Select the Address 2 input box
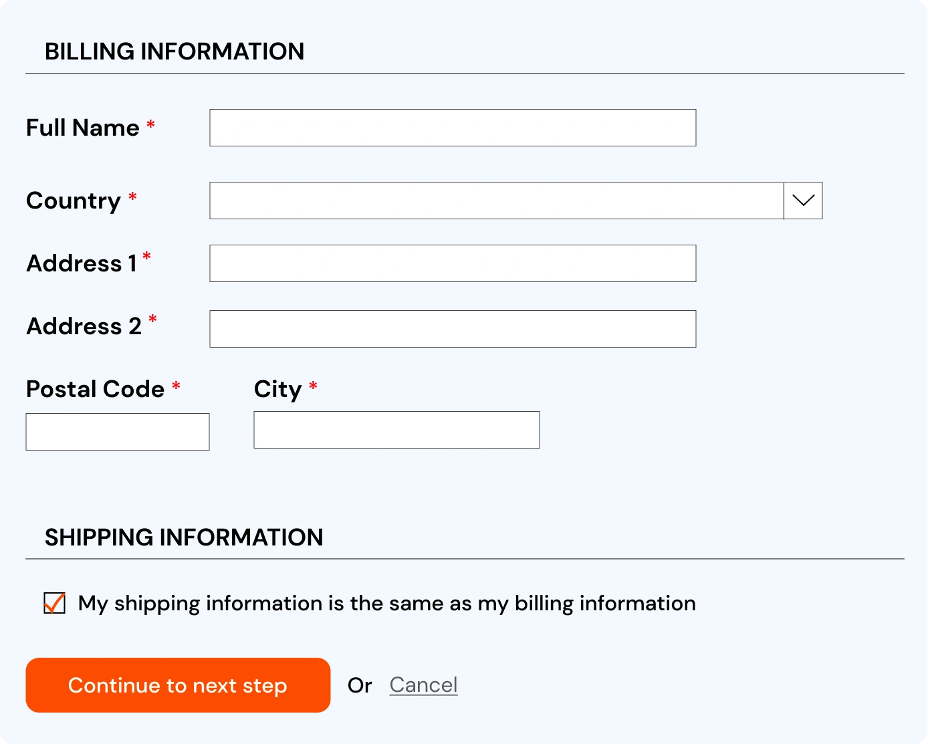Screen dimensions: 928x744 point(453,329)
